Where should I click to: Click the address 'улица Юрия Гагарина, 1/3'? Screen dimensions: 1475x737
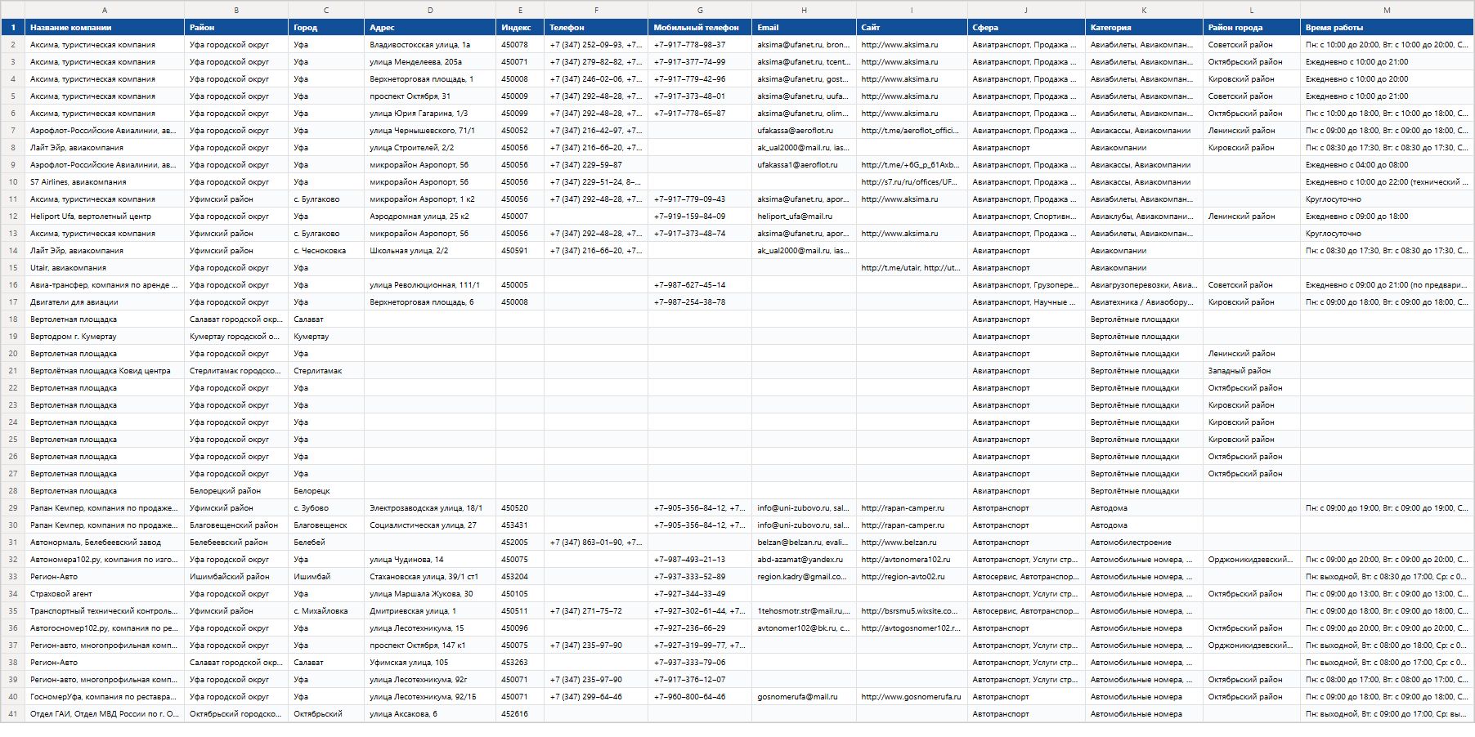point(430,114)
